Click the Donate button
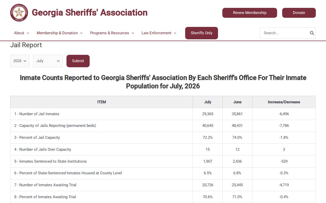 click(299, 13)
